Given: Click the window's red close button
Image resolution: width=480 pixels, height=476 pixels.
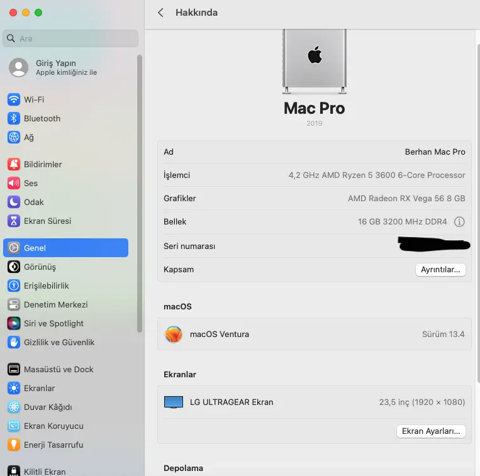Looking at the screenshot, I should pos(13,13).
